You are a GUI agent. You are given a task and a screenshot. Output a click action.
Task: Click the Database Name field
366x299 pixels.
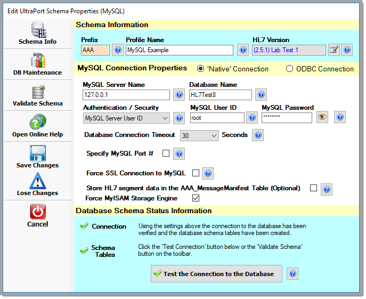coord(221,95)
